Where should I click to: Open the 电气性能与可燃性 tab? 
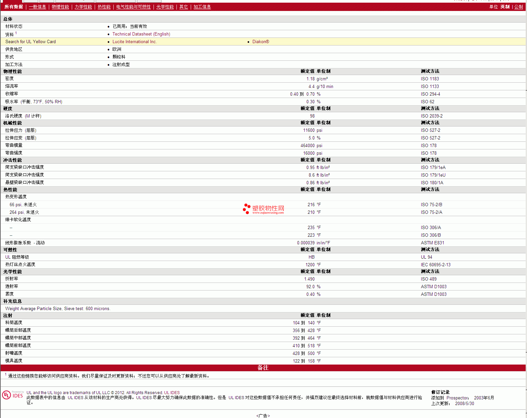point(133,7)
